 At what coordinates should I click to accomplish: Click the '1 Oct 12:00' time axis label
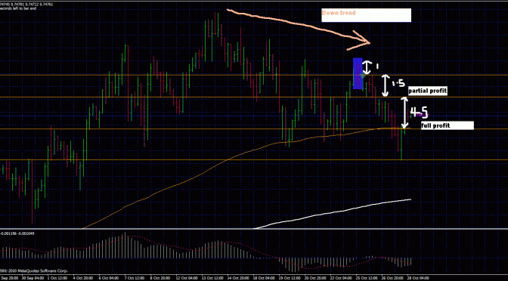57,278
